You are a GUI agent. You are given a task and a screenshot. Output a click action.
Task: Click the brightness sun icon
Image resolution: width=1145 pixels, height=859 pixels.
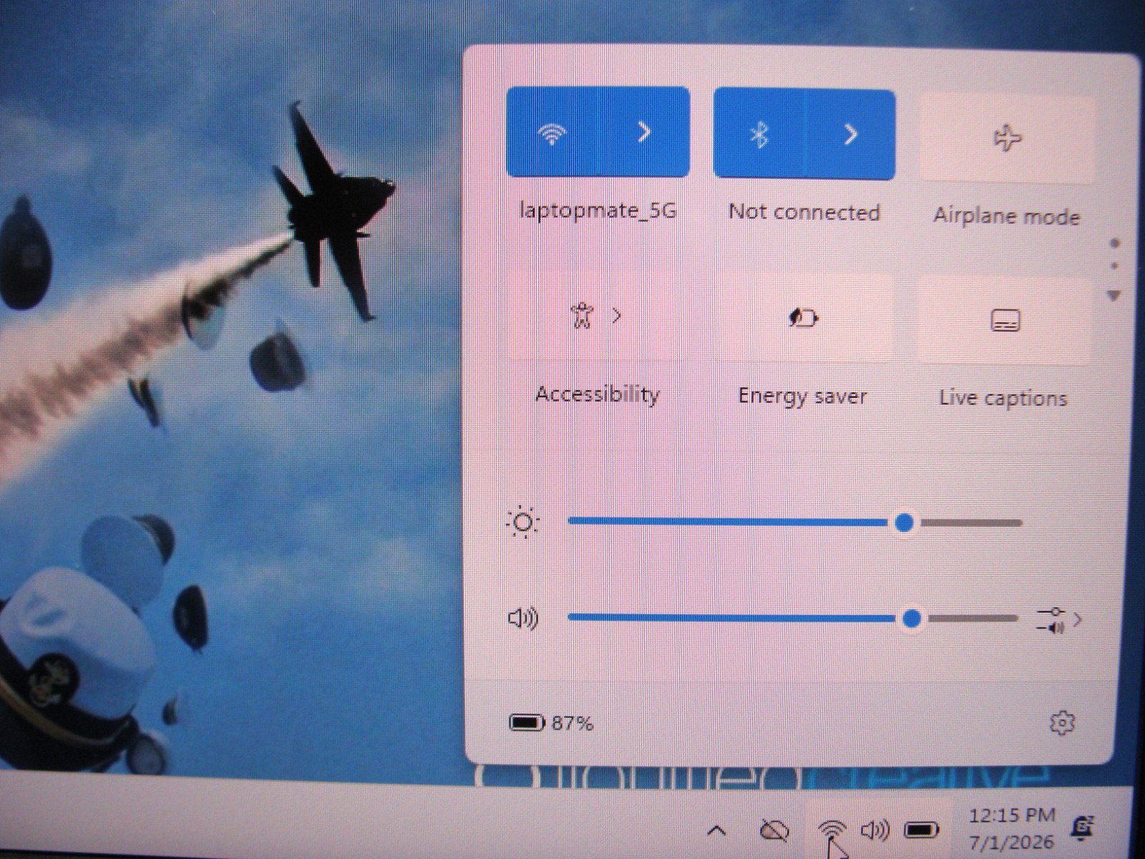(522, 523)
